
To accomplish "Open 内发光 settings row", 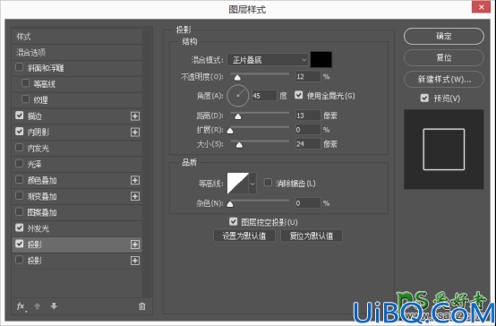I will pos(77,148).
